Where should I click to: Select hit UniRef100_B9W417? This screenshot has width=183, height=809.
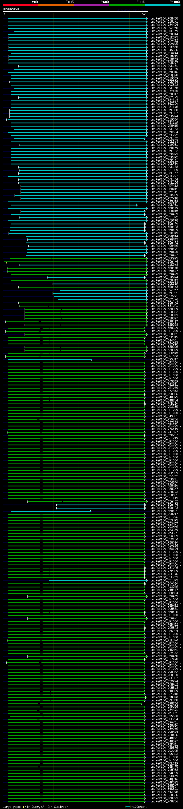(x=164, y=321)
